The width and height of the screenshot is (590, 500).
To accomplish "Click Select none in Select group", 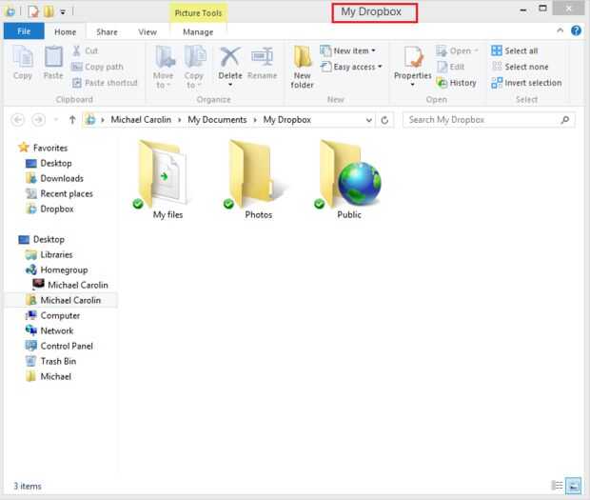I will [x=520, y=67].
